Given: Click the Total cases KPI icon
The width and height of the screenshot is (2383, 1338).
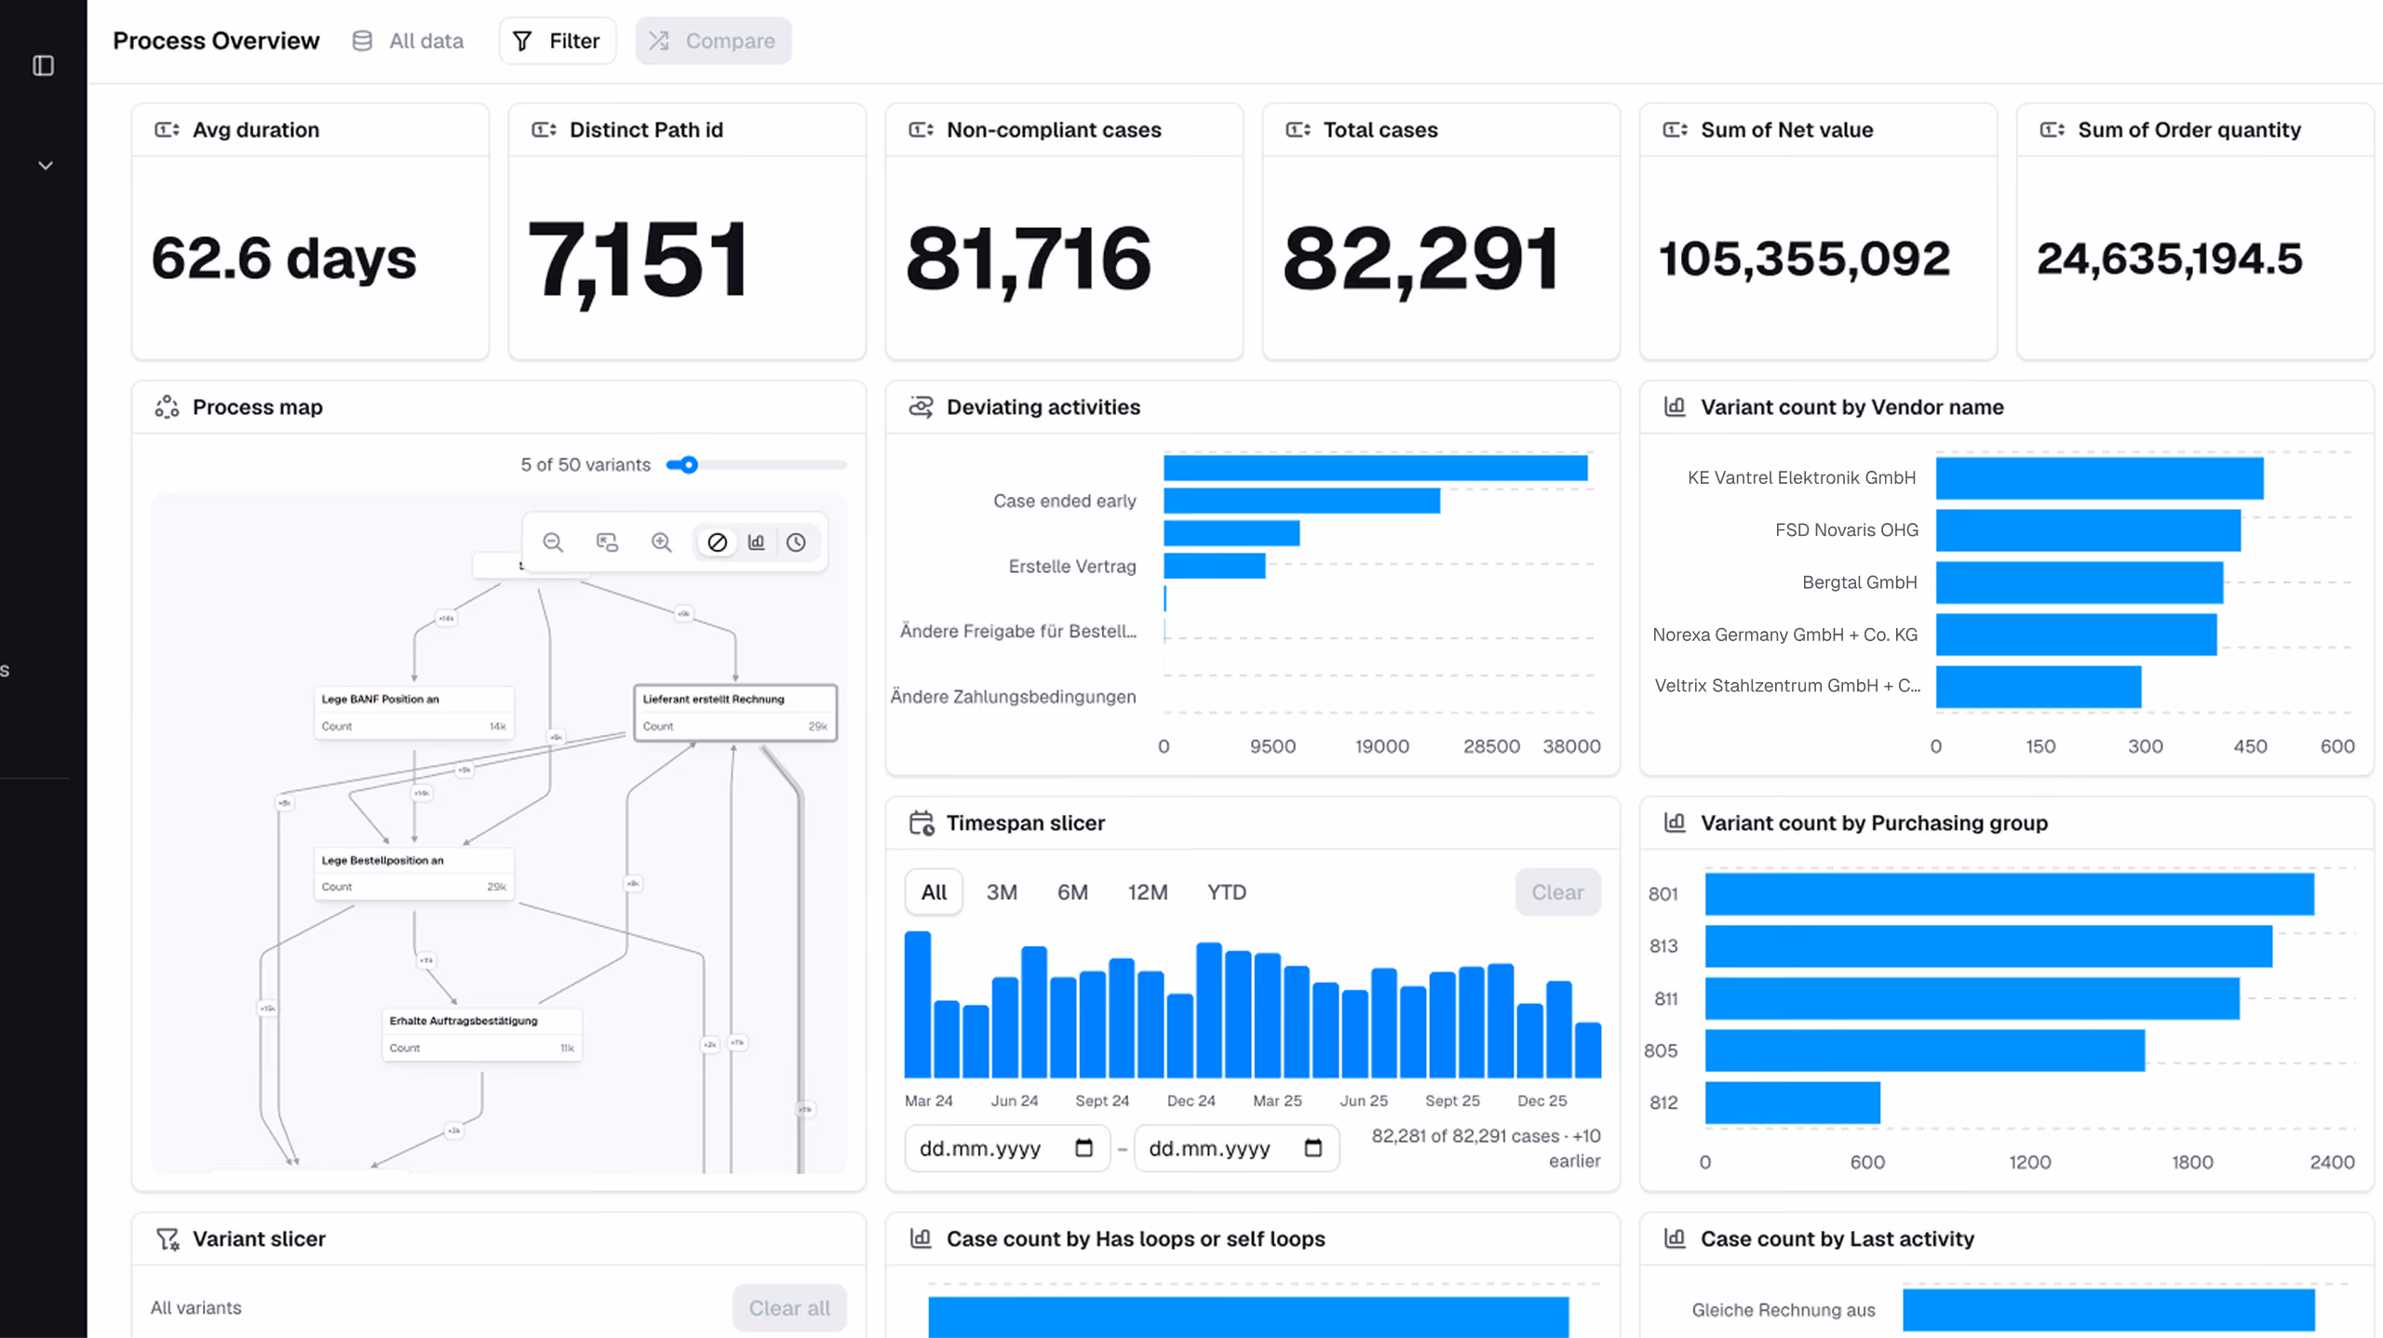Looking at the screenshot, I should (1298, 129).
